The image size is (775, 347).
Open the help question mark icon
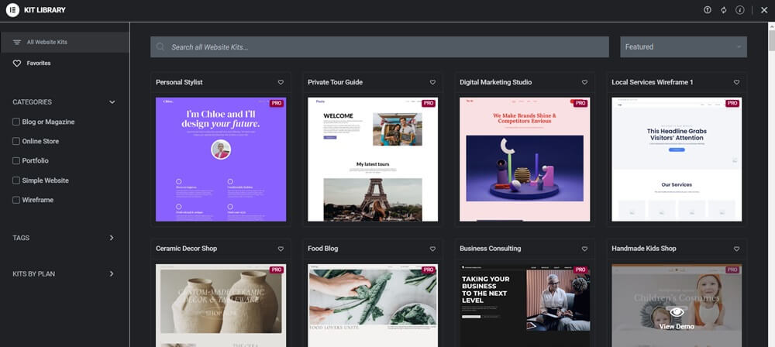coord(708,10)
